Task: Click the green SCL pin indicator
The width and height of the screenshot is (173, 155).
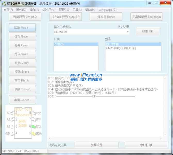Action: point(34,127)
